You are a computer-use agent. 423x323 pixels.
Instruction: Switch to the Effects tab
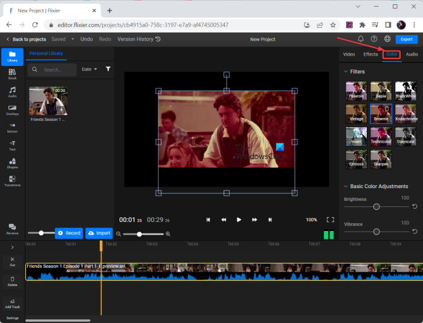(370, 54)
